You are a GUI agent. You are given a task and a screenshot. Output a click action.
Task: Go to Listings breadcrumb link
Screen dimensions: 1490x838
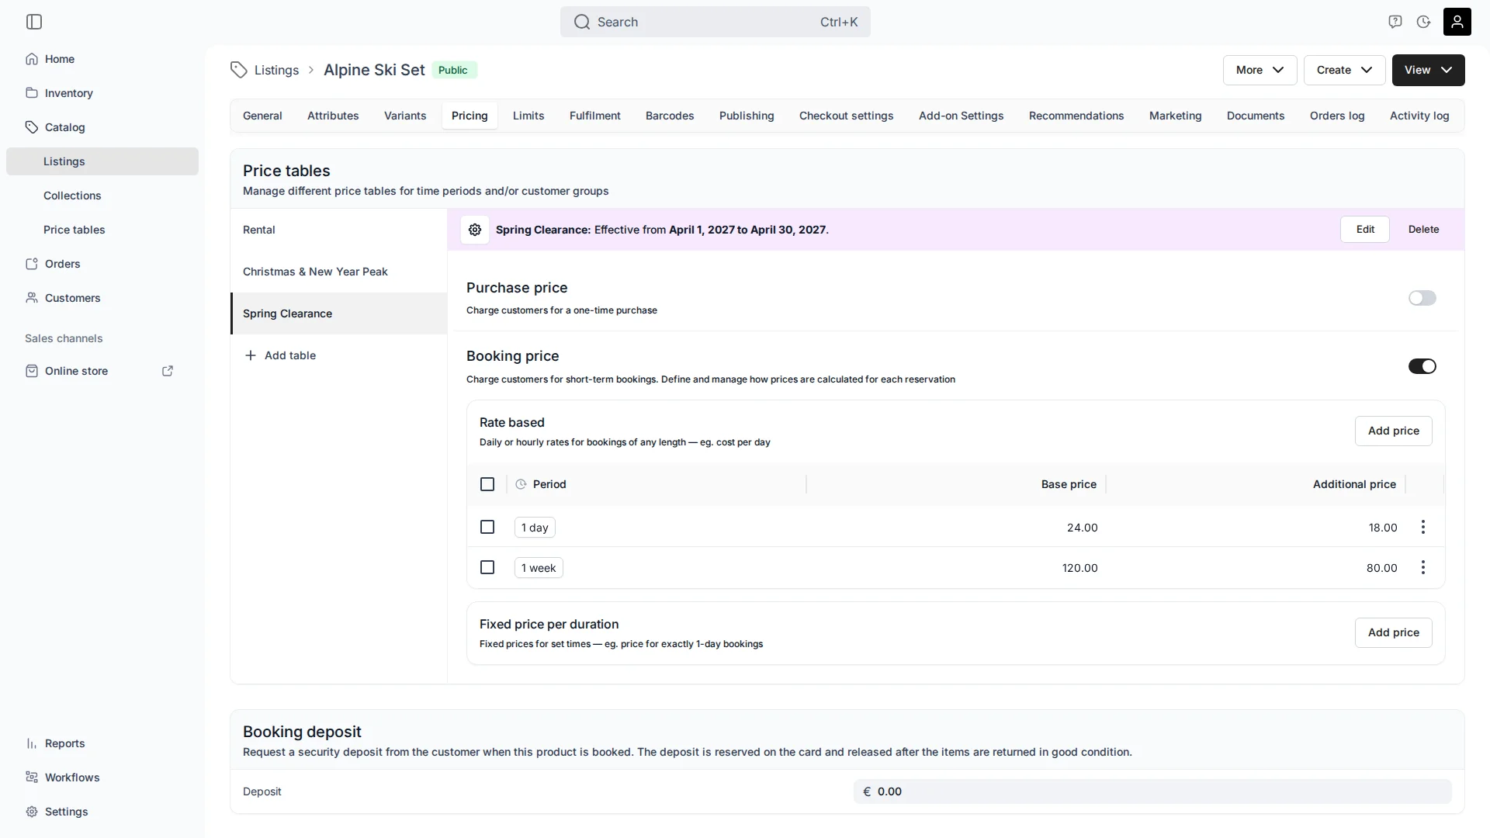(276, 70)
